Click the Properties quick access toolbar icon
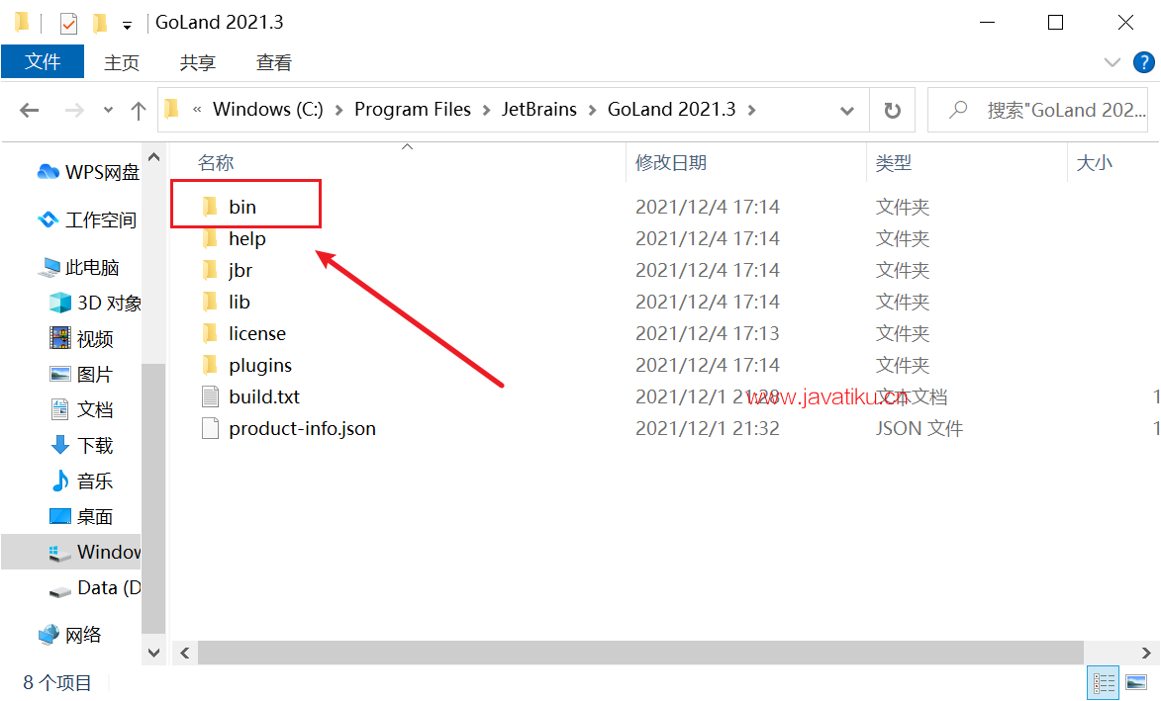The height and width of the screenshot is (701, 1161). point(69,23)
